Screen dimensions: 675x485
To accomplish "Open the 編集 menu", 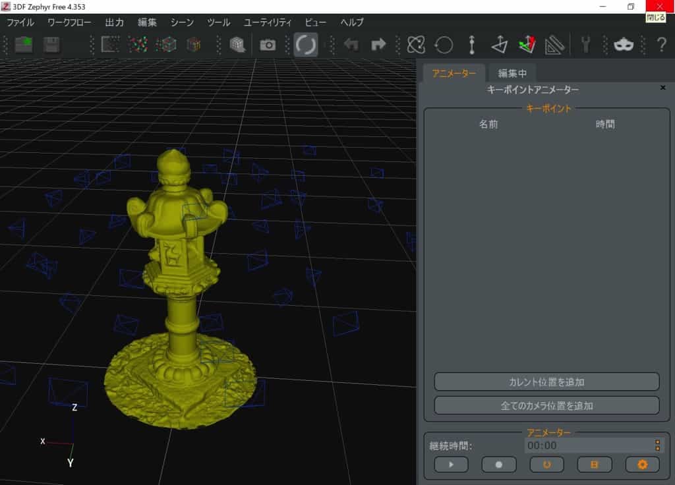I will [147, 22].
